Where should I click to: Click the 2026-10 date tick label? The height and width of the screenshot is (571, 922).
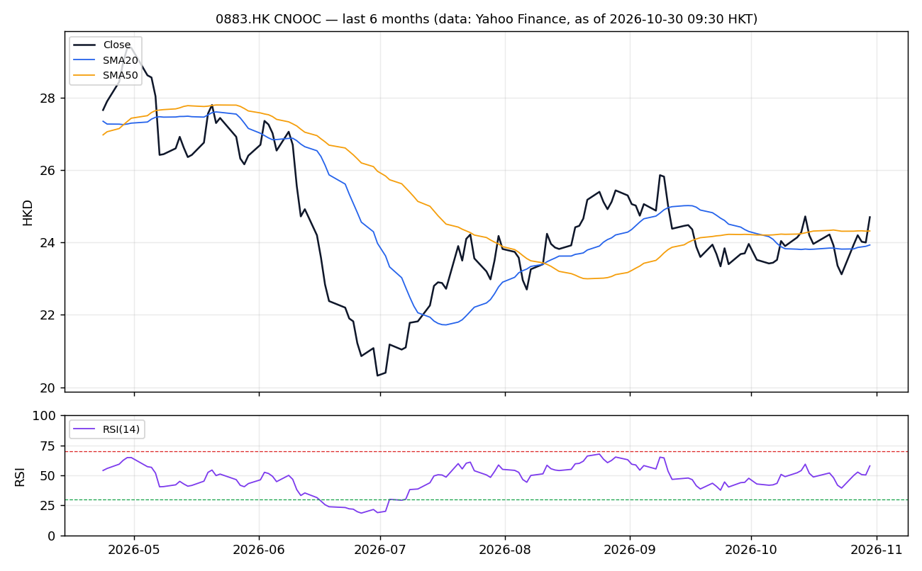point(751,550)
